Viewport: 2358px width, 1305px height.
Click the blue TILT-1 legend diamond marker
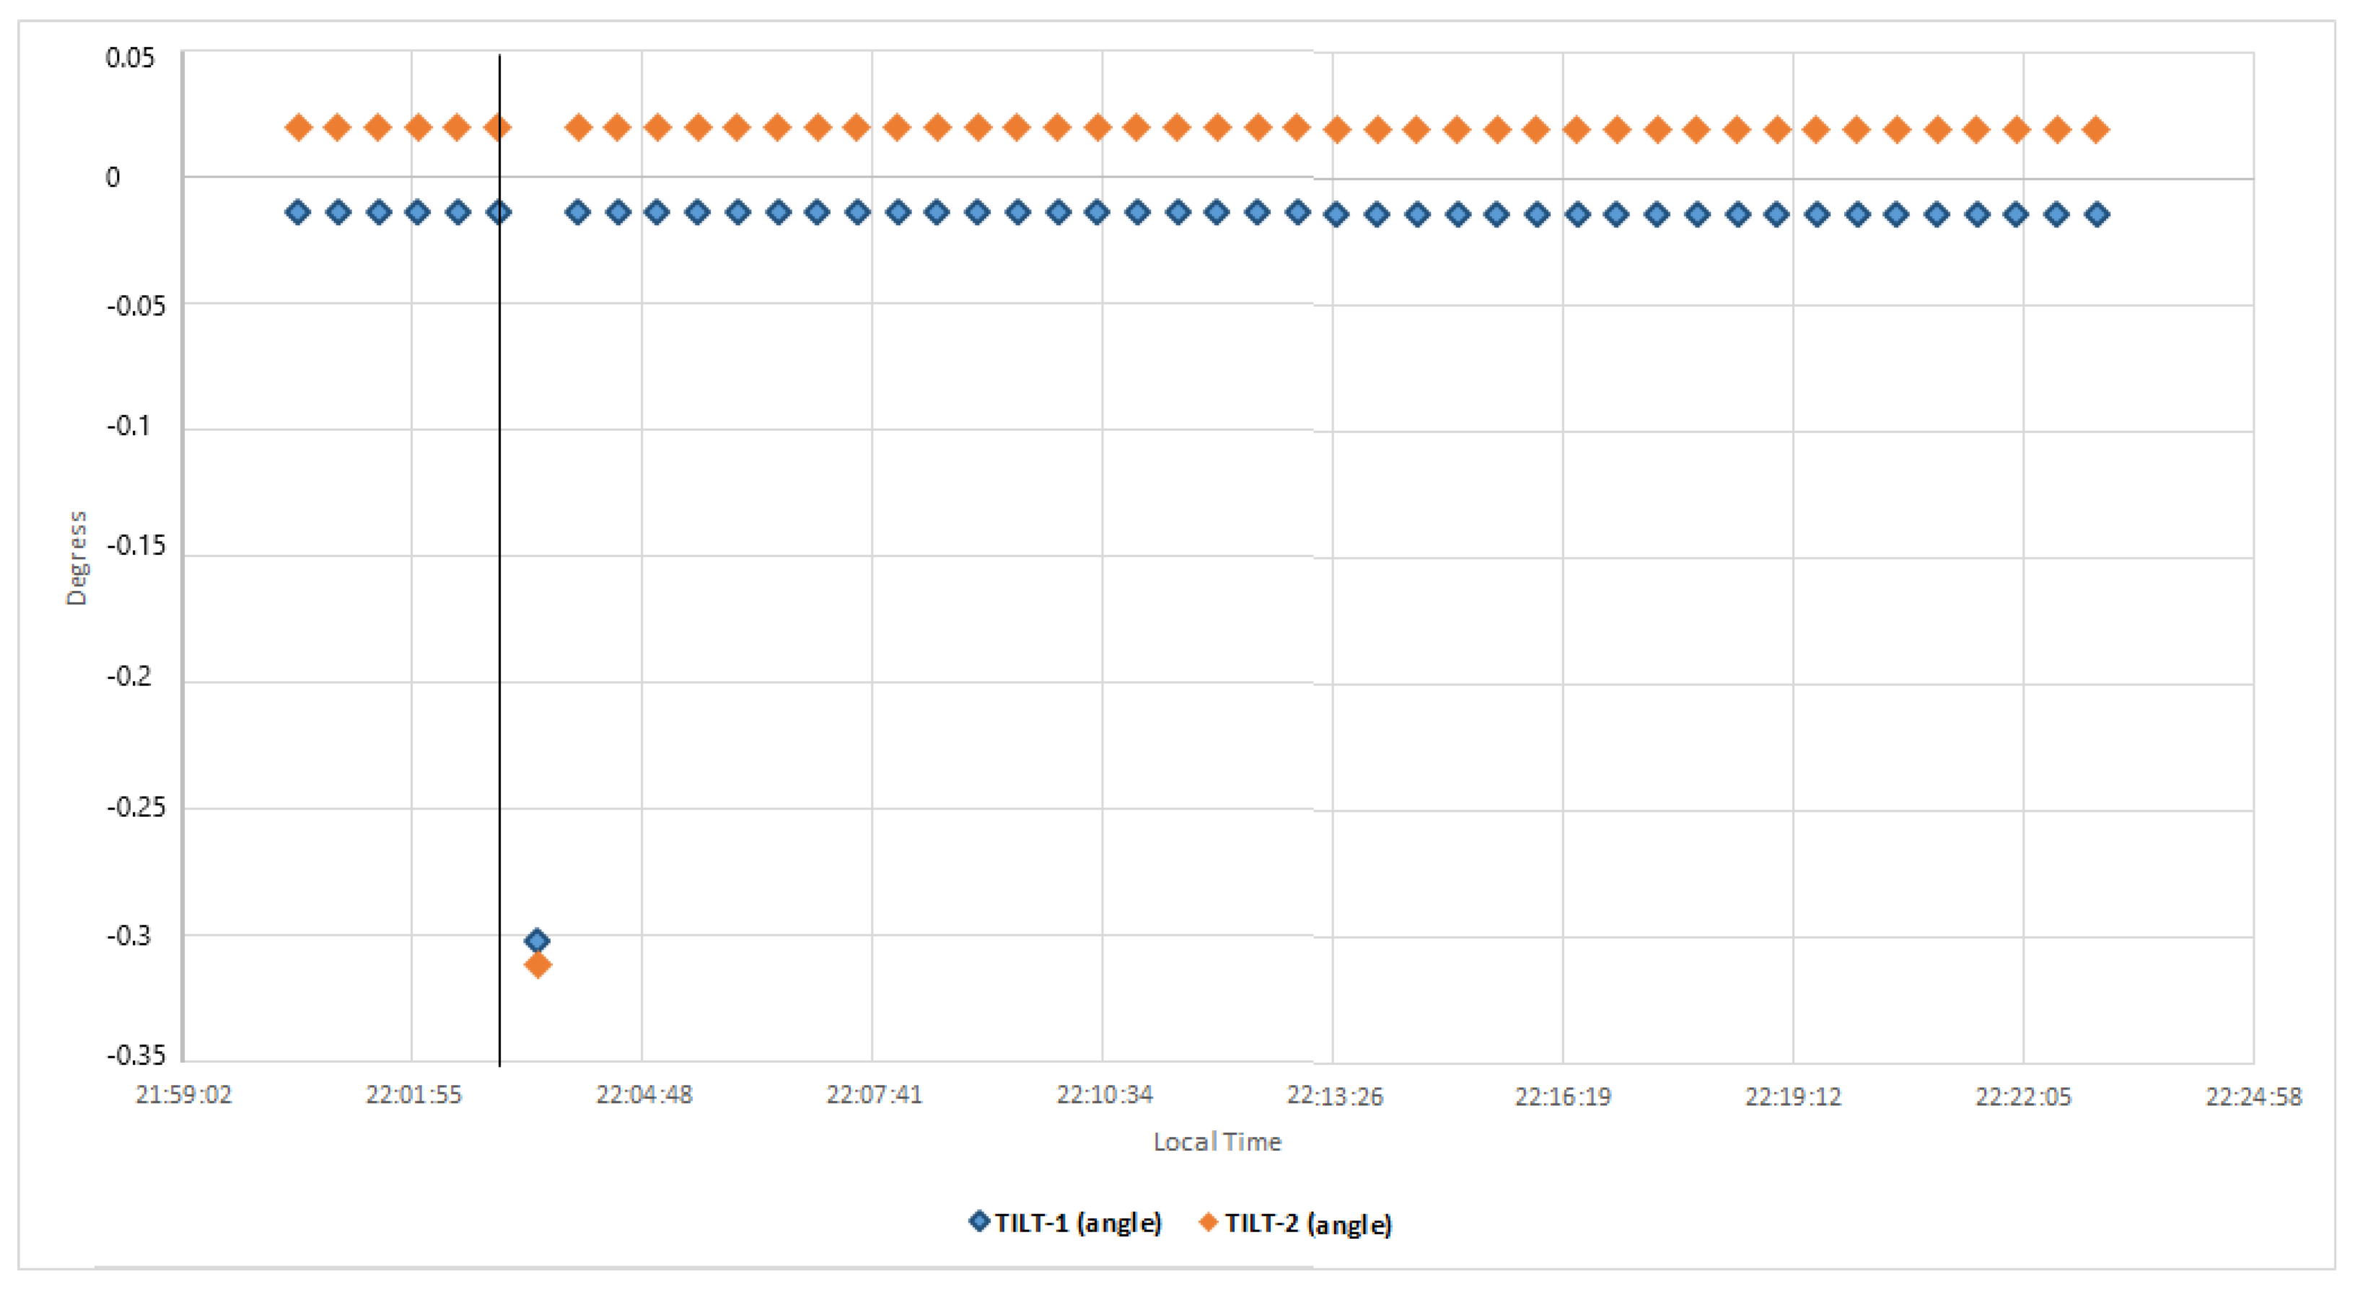[978, 1221]
